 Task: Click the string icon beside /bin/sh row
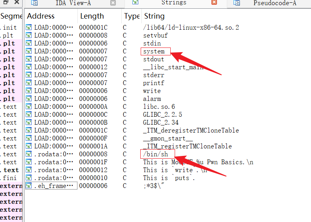click(x=28, y=154)
